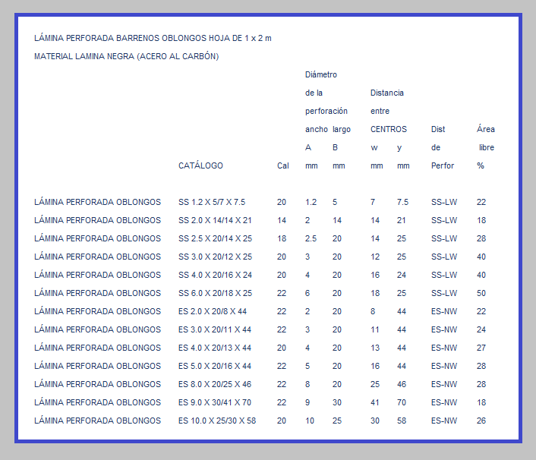This screenshot has height=460, width=536.
Task: Select catalog entry 'ES 8.0 X 20/25 X 46'
Action: (x=215, y=384)
